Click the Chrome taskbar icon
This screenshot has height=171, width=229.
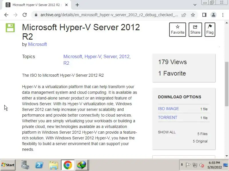(x=68, y=165)
